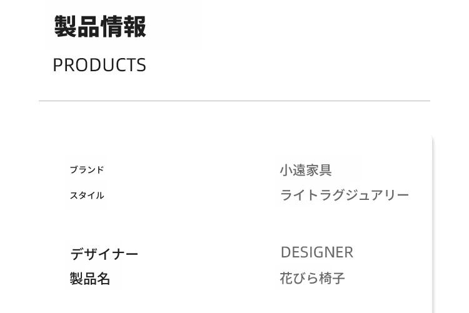The image size is (469, 313).
Task: Click the デザイナー label
Action: (x=104, y=254)
